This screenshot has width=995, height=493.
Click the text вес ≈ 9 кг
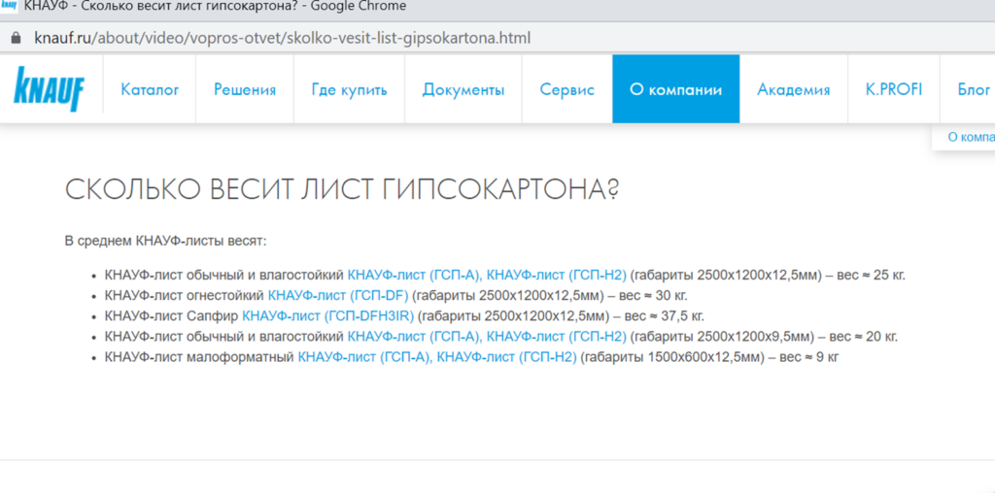coord(809,357)
